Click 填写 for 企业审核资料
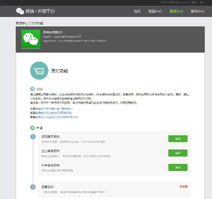The width and height of the screenshot is (212, 199). point(178,153)
